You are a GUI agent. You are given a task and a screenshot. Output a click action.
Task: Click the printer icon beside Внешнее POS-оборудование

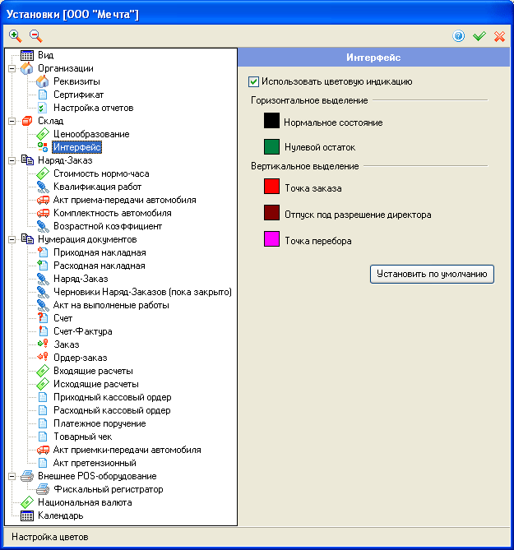click(x=27, y=476)
